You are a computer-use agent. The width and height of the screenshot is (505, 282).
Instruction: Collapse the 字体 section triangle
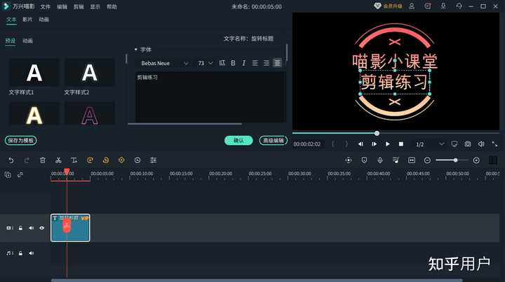(x=136, y=50)
